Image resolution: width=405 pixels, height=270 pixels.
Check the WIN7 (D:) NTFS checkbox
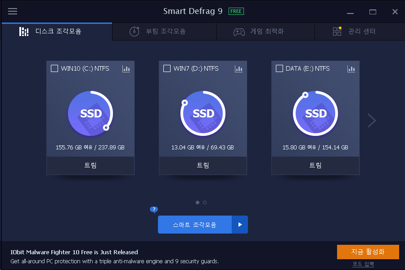coord(167,68)
